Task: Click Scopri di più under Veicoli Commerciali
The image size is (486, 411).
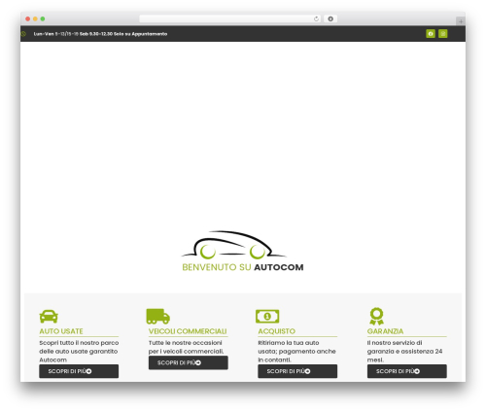Action: tap(189, 362)
